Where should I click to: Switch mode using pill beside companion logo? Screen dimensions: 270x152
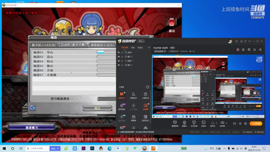[141, 41]
